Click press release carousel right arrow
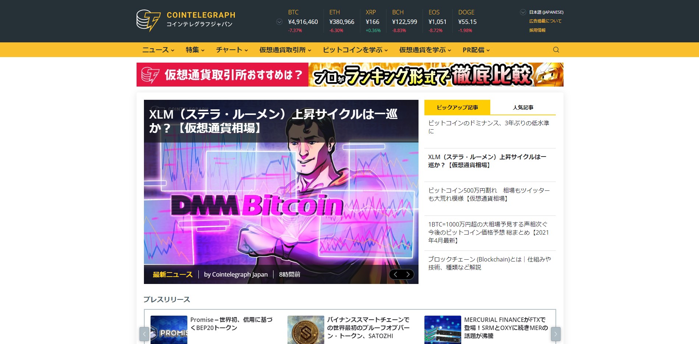The width and height of the screenshot is (699, 344). tap(555, 334)
